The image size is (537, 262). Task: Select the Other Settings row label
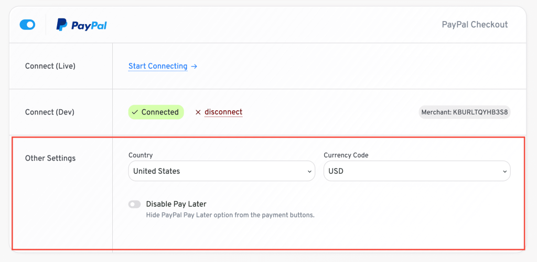(50, 159)
